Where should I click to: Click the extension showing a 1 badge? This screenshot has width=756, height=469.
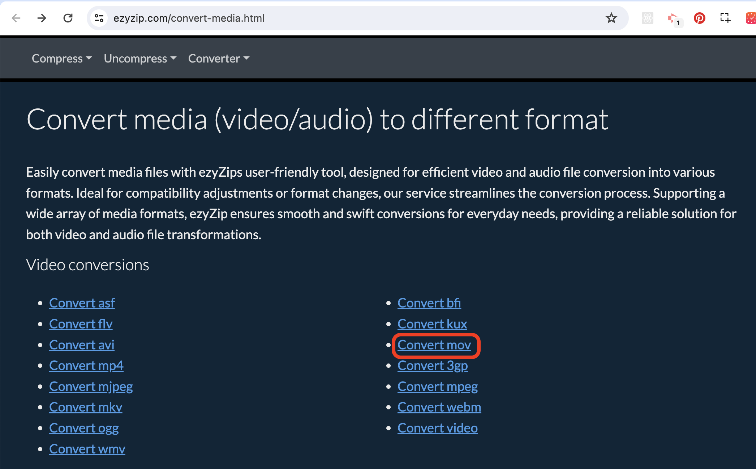673,18
